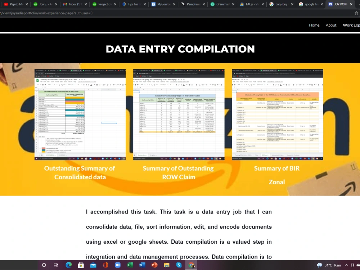
Task: Switch to the Project Ca Upwork tab
Action: [102, 4]
